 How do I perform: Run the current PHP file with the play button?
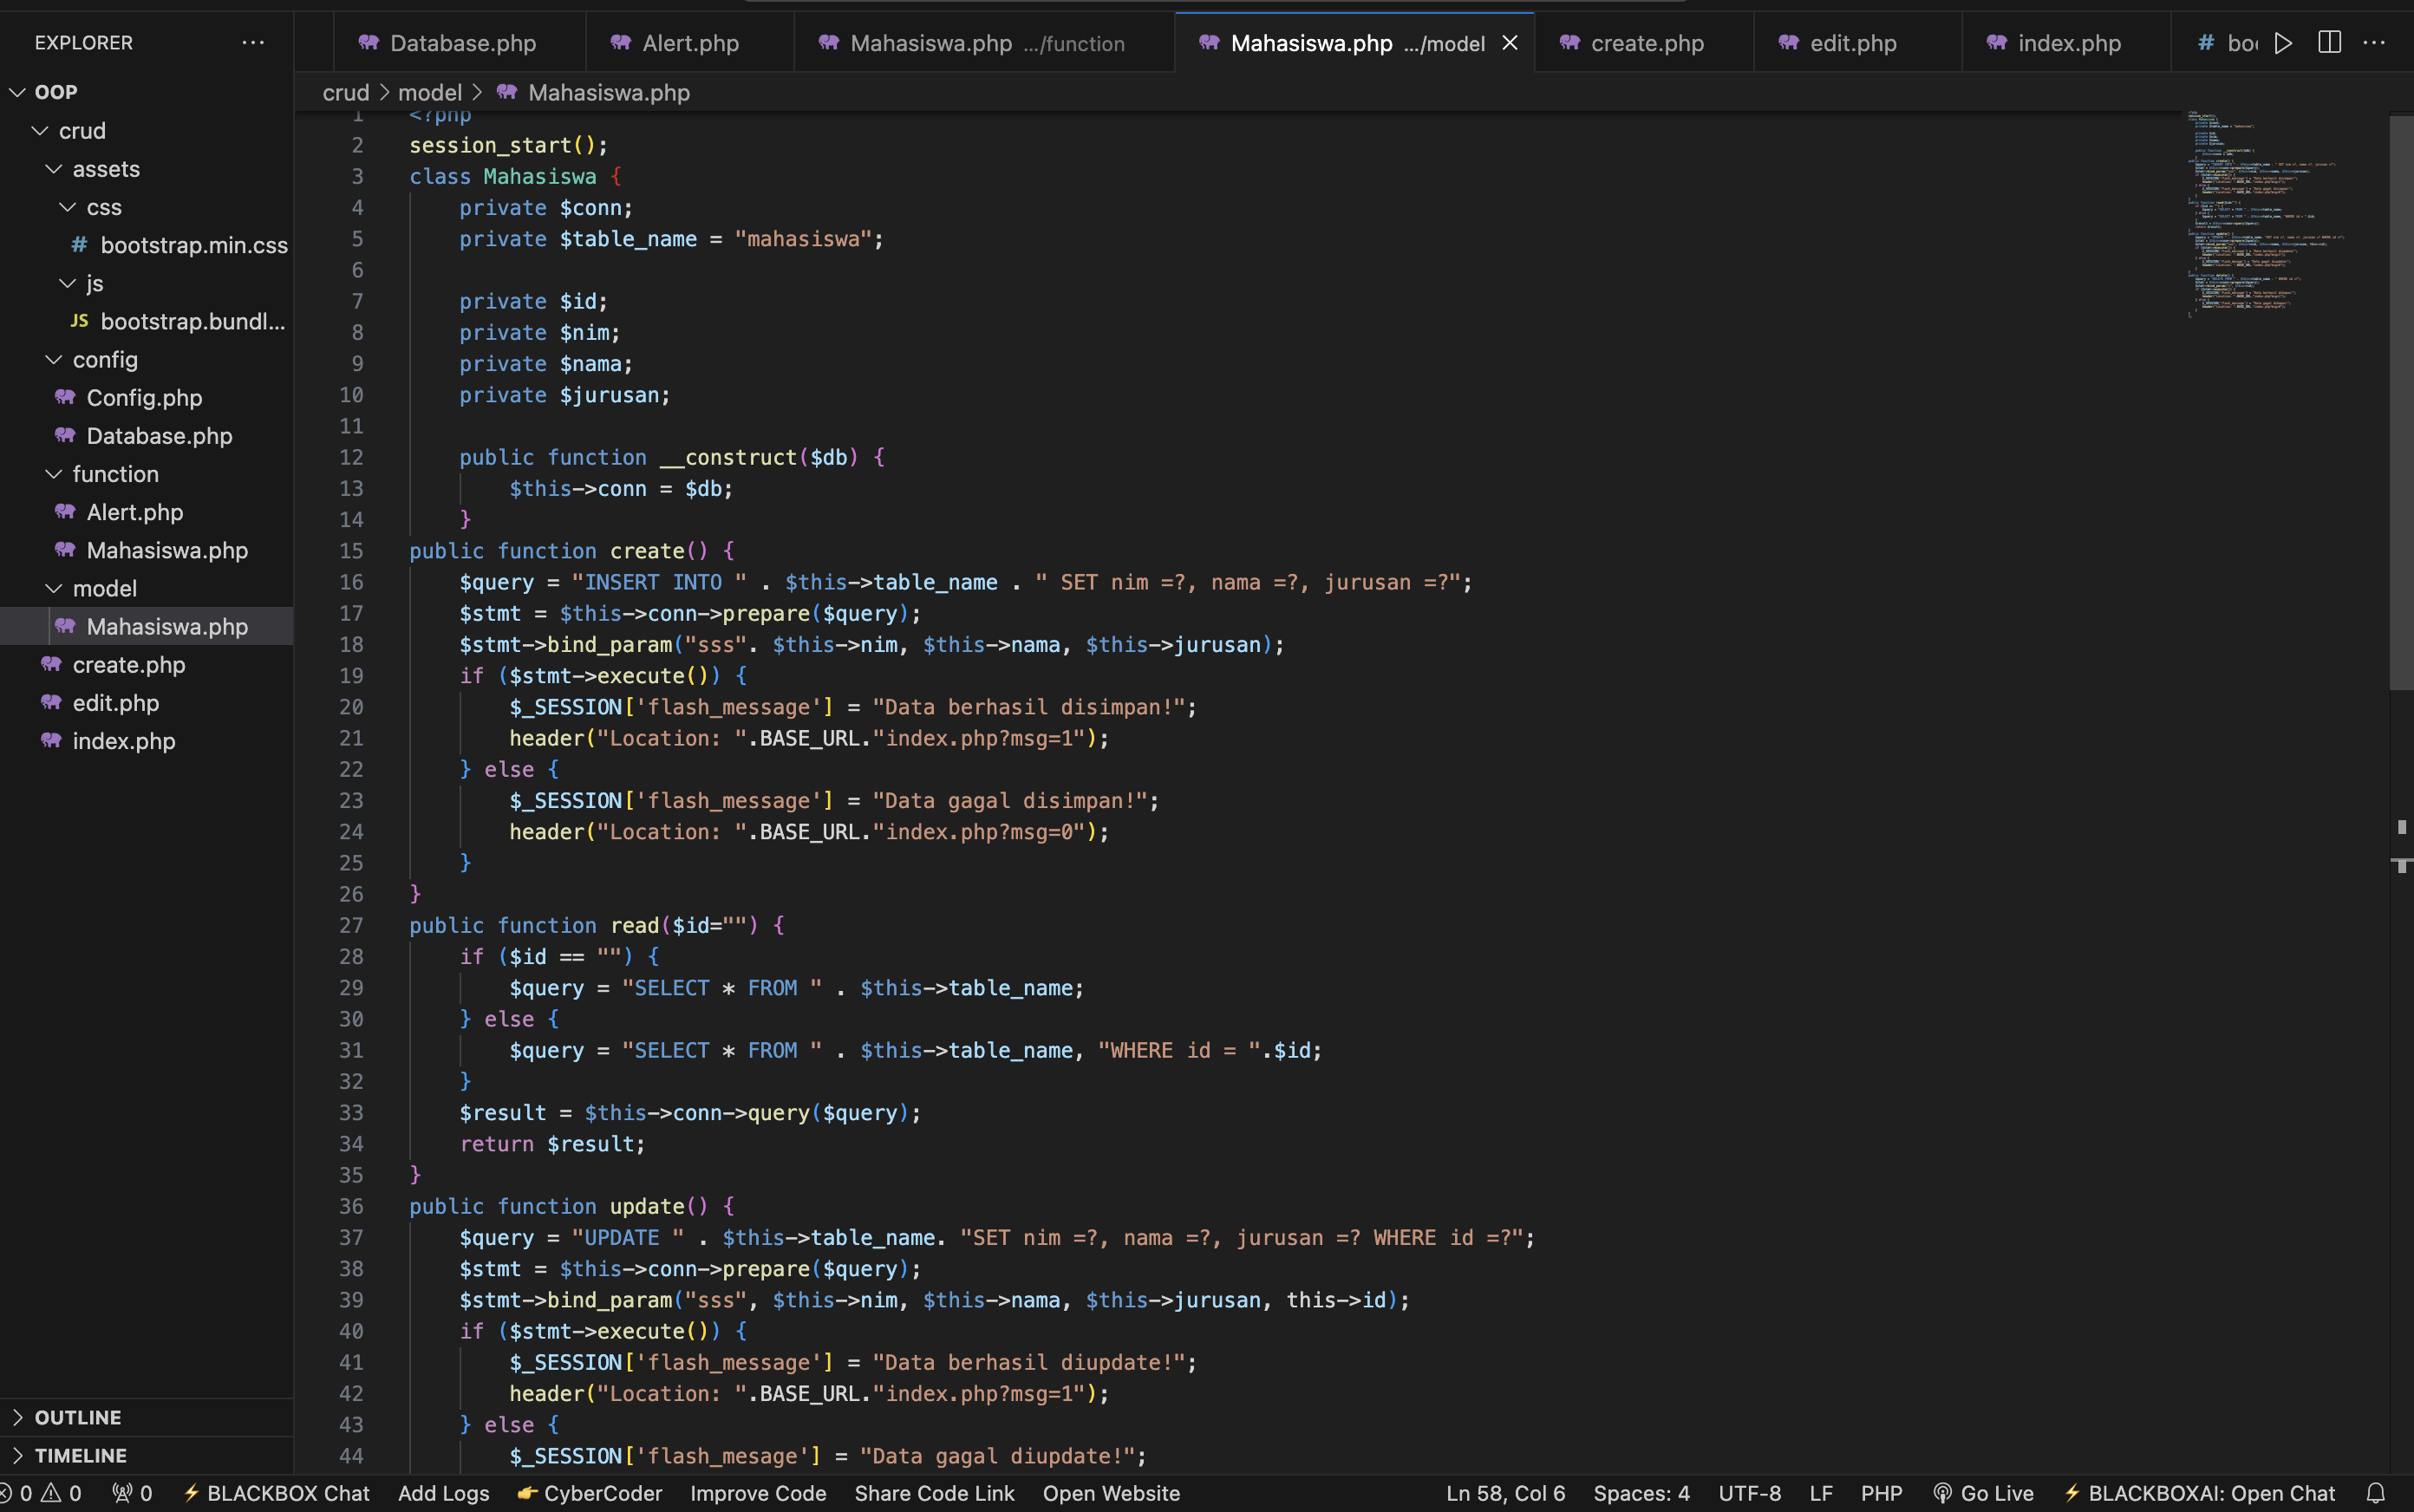click(2283, 42)
